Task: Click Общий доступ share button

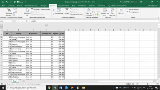Action: coord(151,6)
